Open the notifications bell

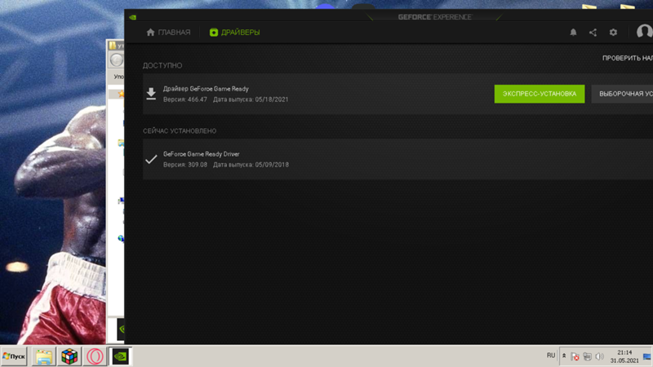coord(573,33)
